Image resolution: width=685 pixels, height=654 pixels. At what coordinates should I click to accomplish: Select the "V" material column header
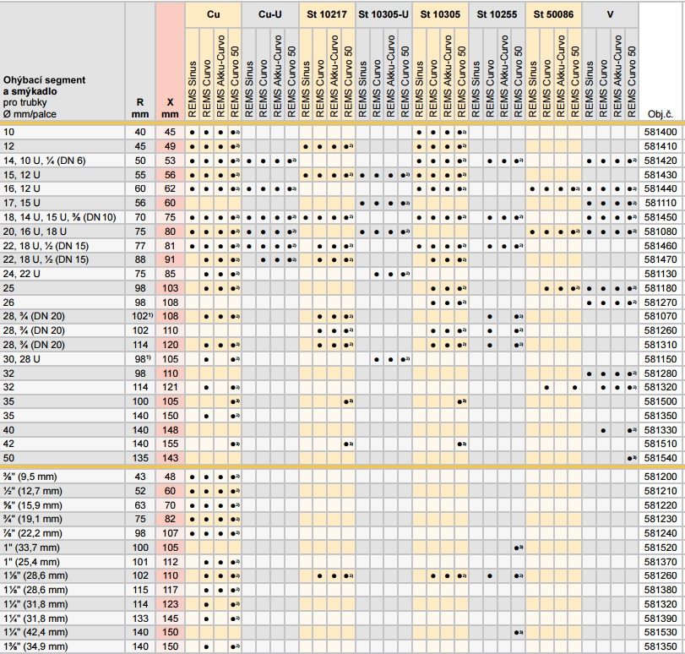[x=611, y=14]
